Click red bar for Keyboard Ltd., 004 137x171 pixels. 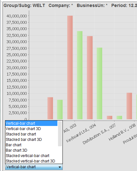point(90,78)
